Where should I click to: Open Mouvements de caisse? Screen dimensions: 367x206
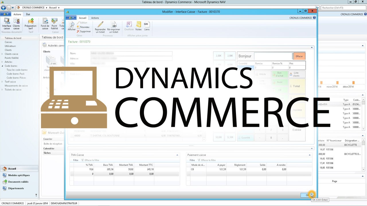click(16, 86)
